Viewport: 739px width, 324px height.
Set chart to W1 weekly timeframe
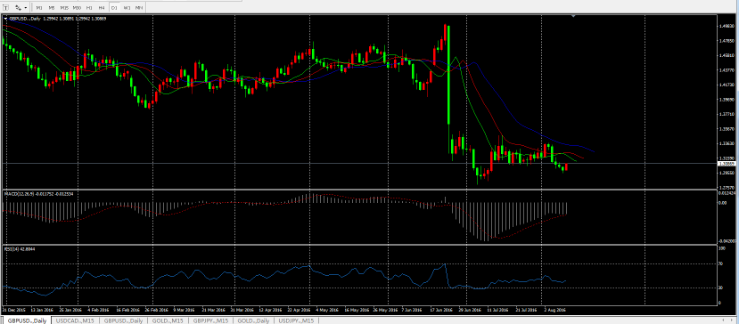tap(127, 7)
